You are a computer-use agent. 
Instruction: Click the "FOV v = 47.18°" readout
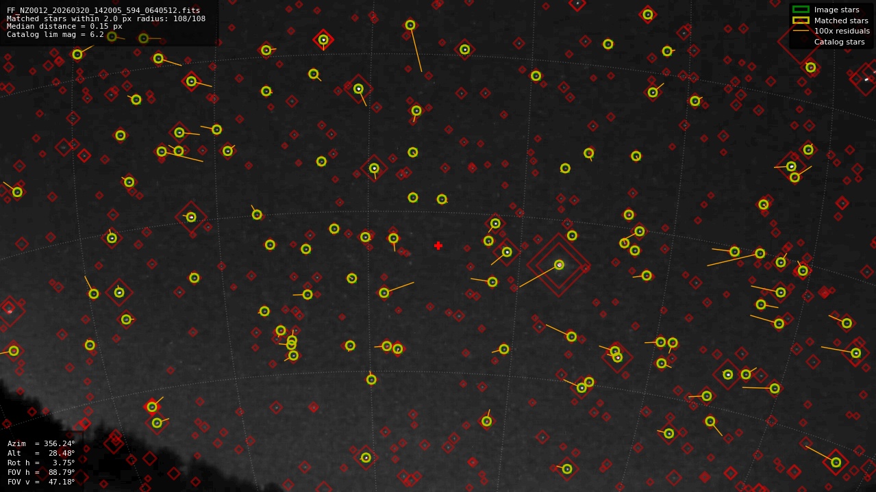(x=41, y=482)
